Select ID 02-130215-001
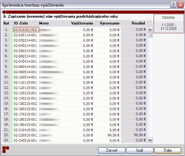Viewport: 185px width, 156px height. click(25, 93)
